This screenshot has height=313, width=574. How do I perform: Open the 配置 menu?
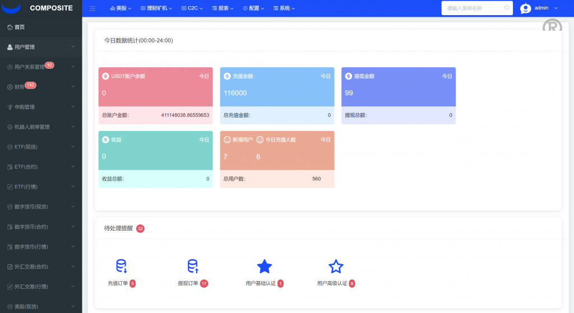pos(254,8)
